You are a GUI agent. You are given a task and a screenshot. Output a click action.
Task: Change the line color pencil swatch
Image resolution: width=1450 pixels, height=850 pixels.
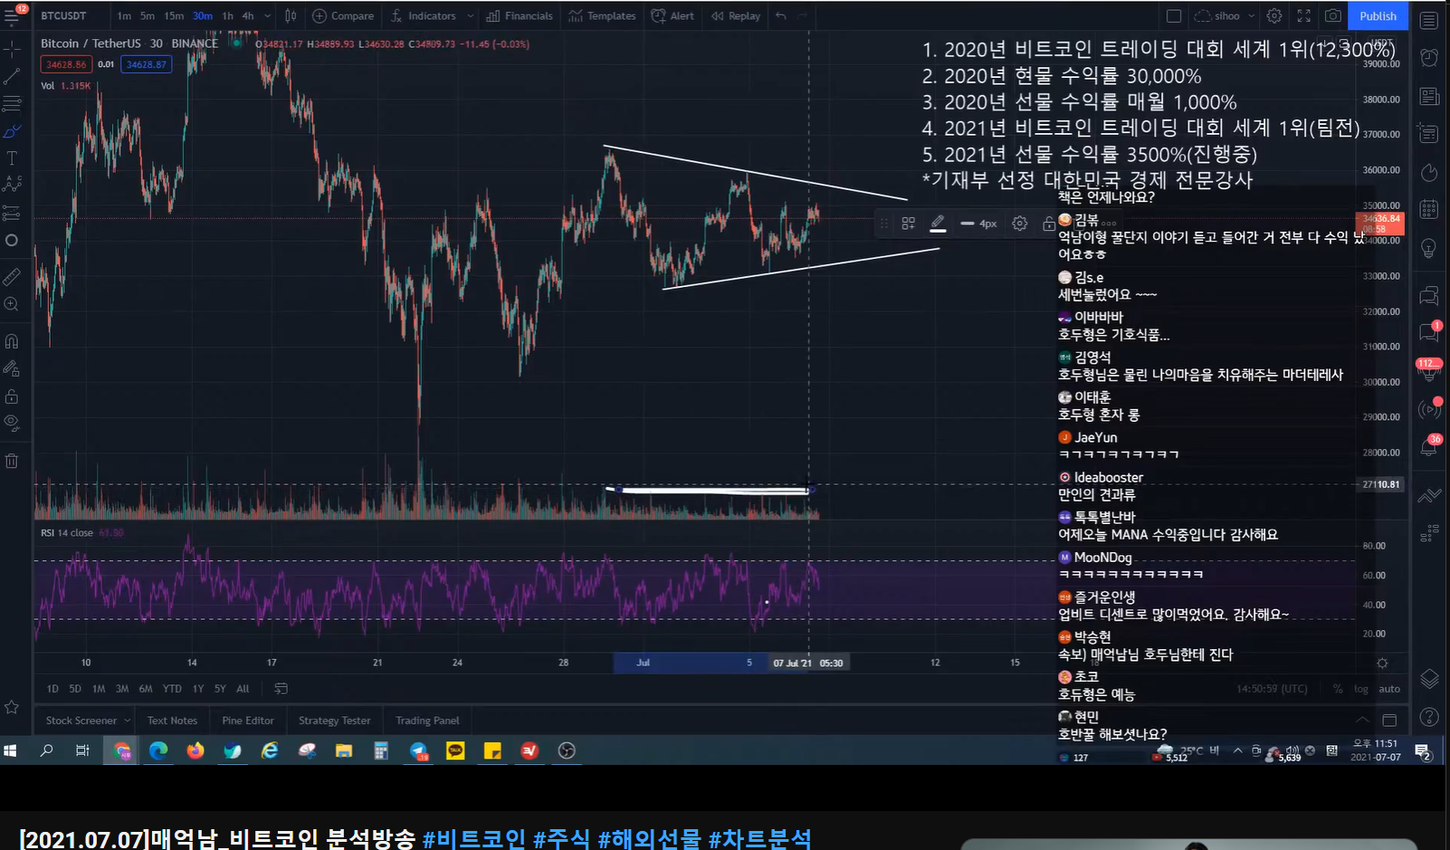(938, 223)
